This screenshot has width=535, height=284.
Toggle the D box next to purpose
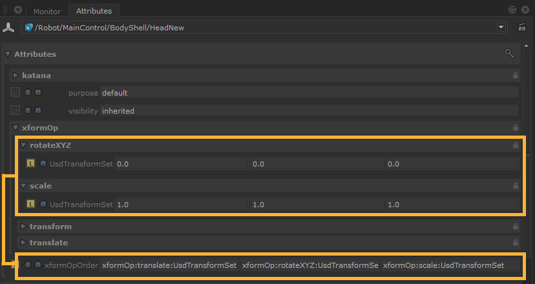[16, 93]
